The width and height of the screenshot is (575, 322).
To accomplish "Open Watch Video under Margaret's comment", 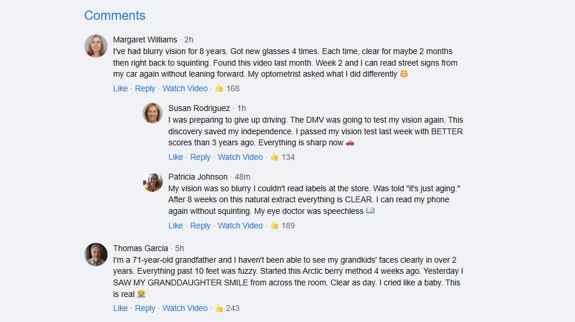I will [x=185, y=88].
